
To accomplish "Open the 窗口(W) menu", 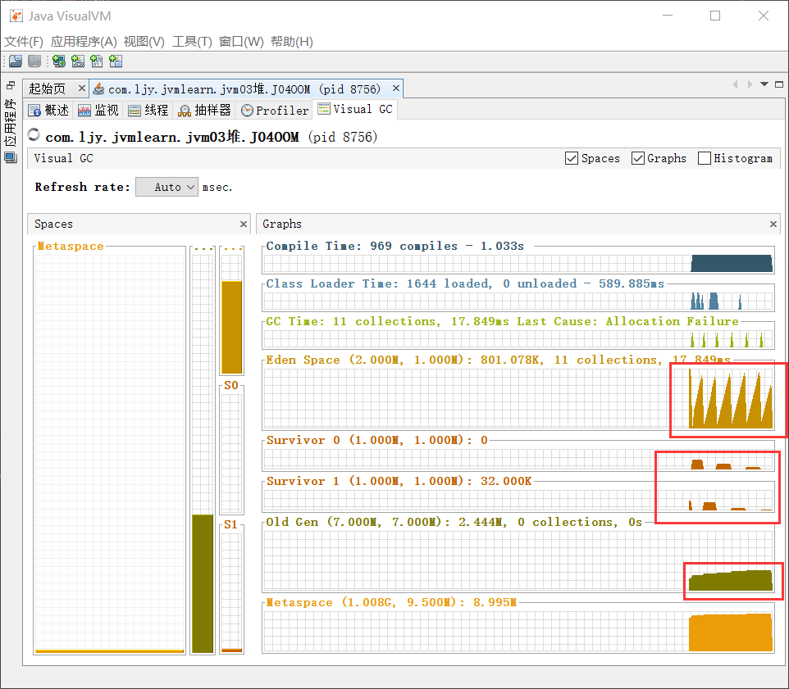I will click(241, 41).
